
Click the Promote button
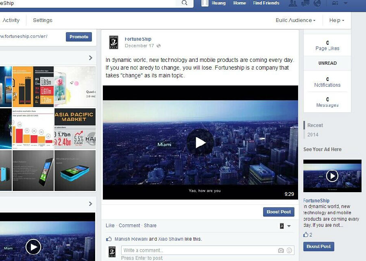[78, 37]
